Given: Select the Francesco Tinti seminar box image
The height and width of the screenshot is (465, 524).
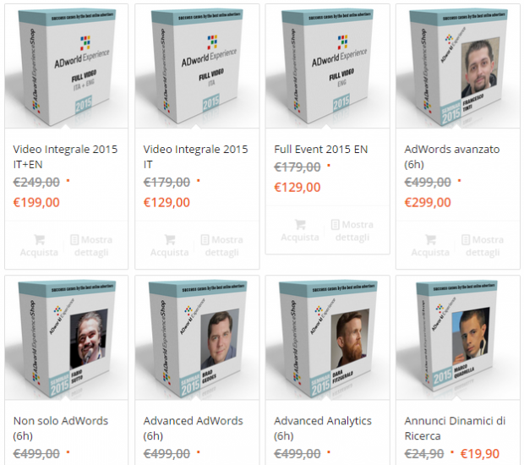Looking at the screenshot, I should coord(458,66).
